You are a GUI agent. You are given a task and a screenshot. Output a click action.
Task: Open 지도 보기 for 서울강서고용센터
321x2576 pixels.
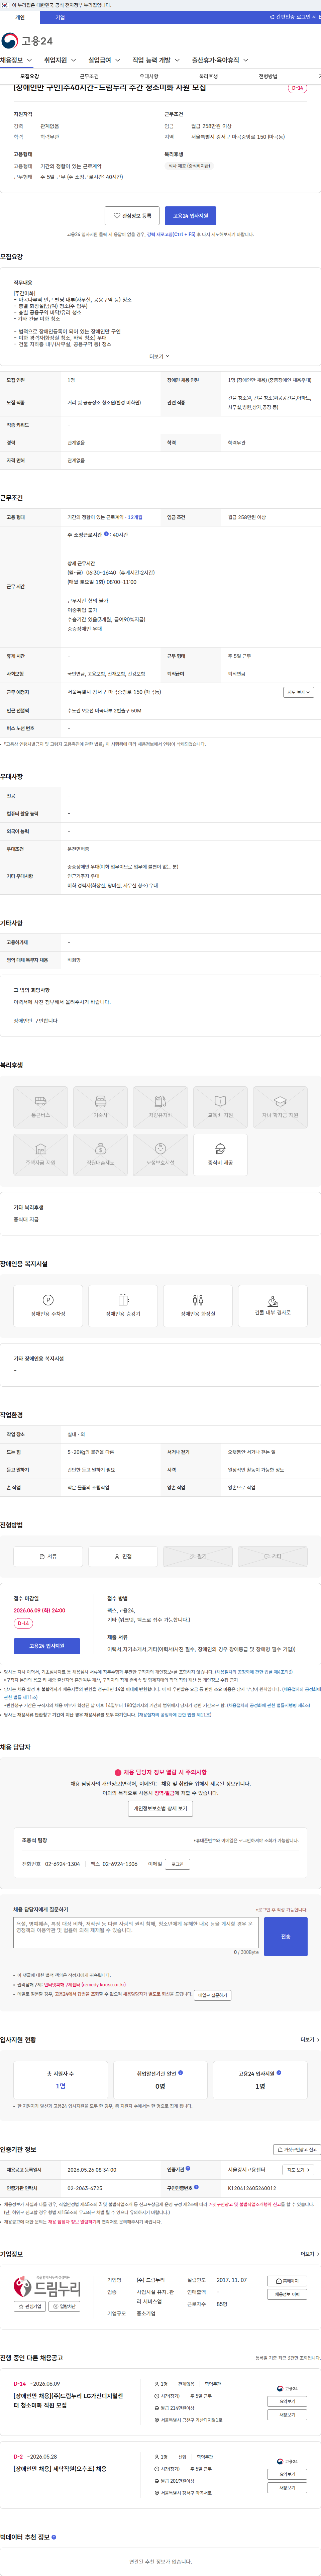298,2170
